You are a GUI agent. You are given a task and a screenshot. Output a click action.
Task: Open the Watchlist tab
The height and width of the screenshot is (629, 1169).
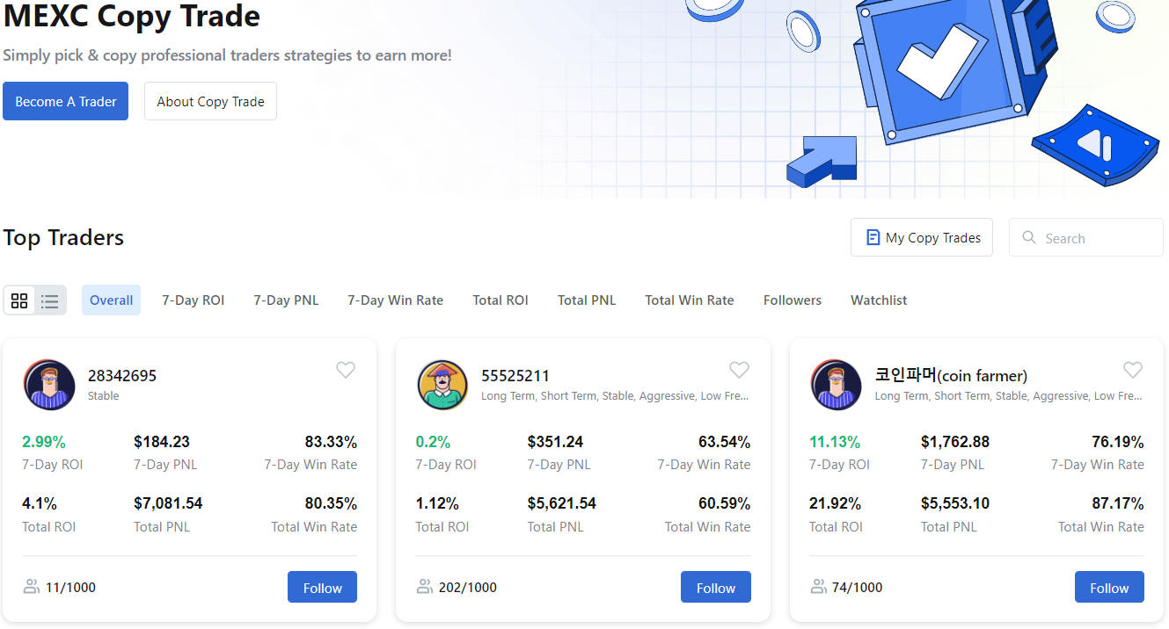[x=879, y=300]
